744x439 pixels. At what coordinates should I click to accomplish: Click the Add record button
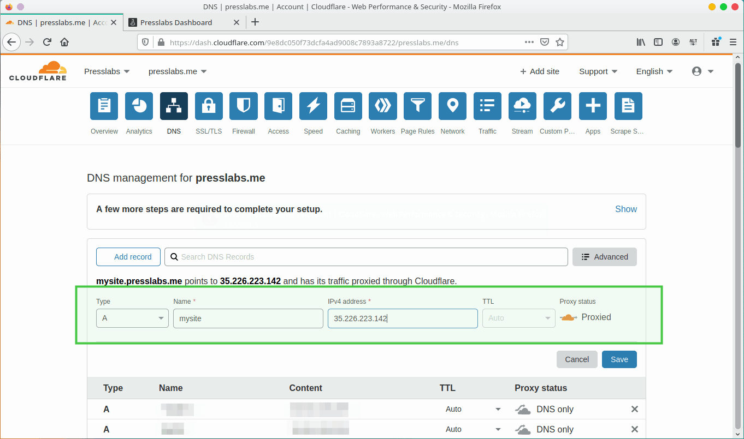click(x=128, y=257)
